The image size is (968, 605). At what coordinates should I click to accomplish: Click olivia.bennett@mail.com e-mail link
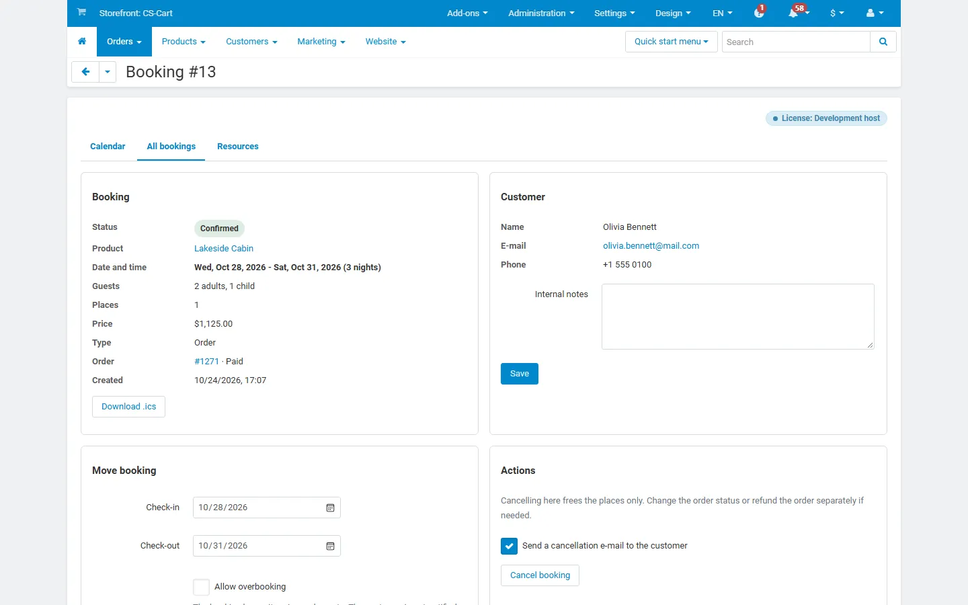651,246
